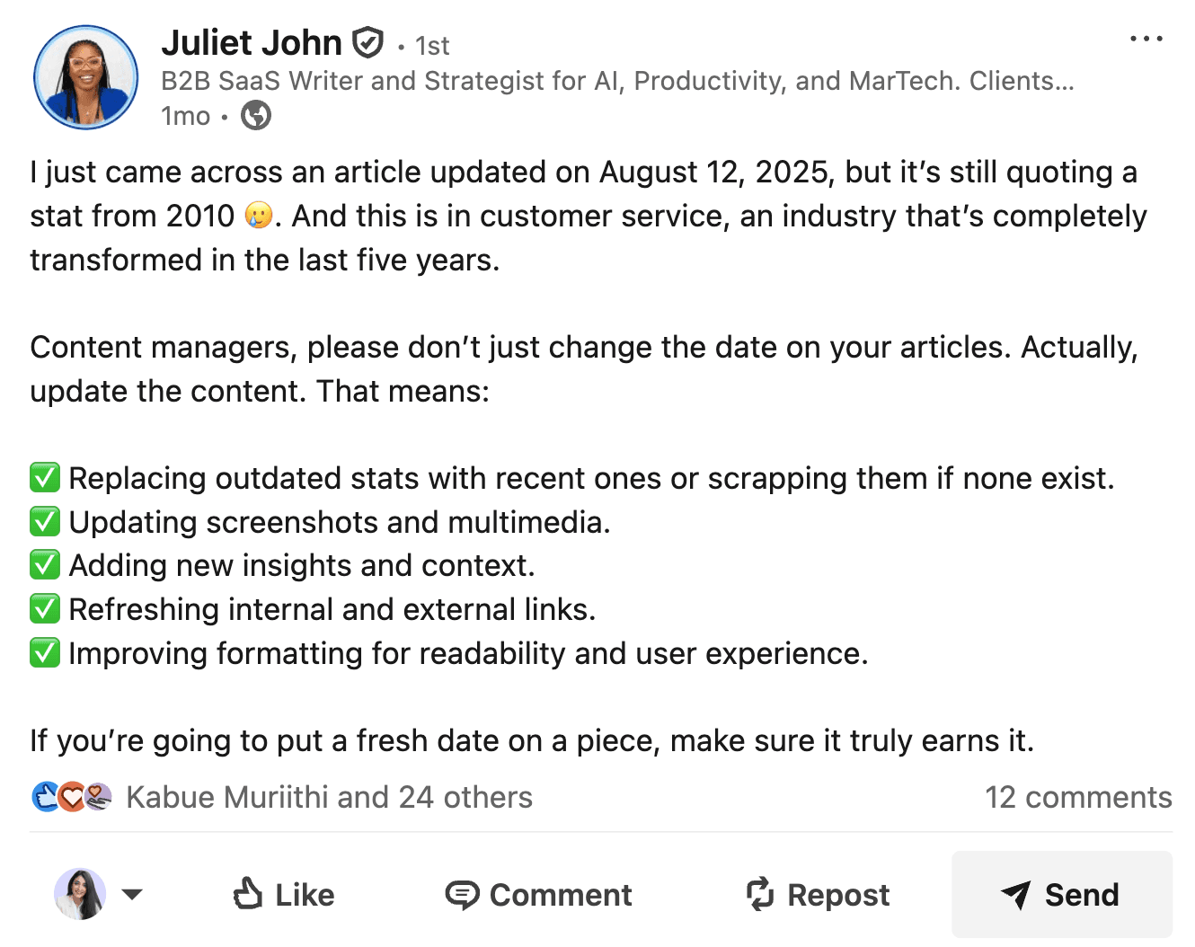Click the verified shield badge
This screenshot has height=947, width=1195.
(x=367, y=42)
